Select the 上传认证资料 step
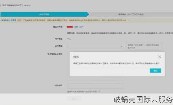 point(45,14)
